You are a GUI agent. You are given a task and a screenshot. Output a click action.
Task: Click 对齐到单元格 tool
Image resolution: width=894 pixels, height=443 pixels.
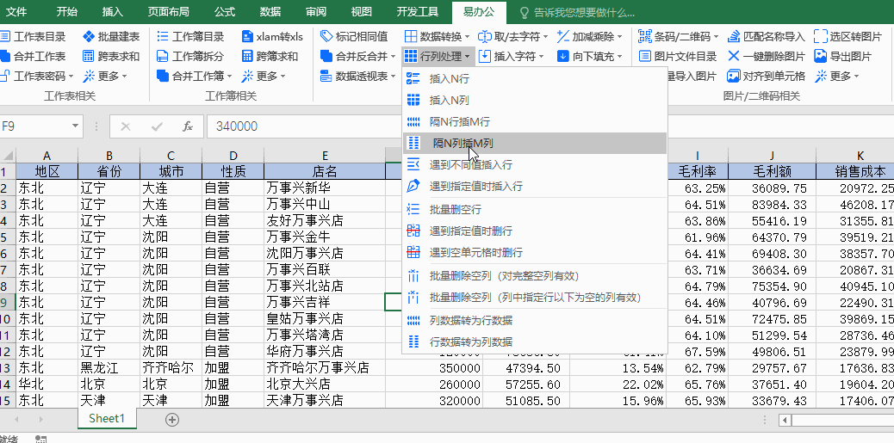767,77
